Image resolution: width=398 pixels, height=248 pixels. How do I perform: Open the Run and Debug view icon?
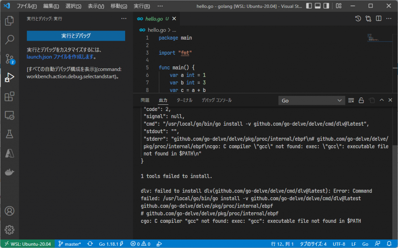[9, 77]
